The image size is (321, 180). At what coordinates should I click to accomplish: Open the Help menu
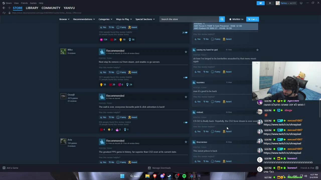[x=41, y=3]
